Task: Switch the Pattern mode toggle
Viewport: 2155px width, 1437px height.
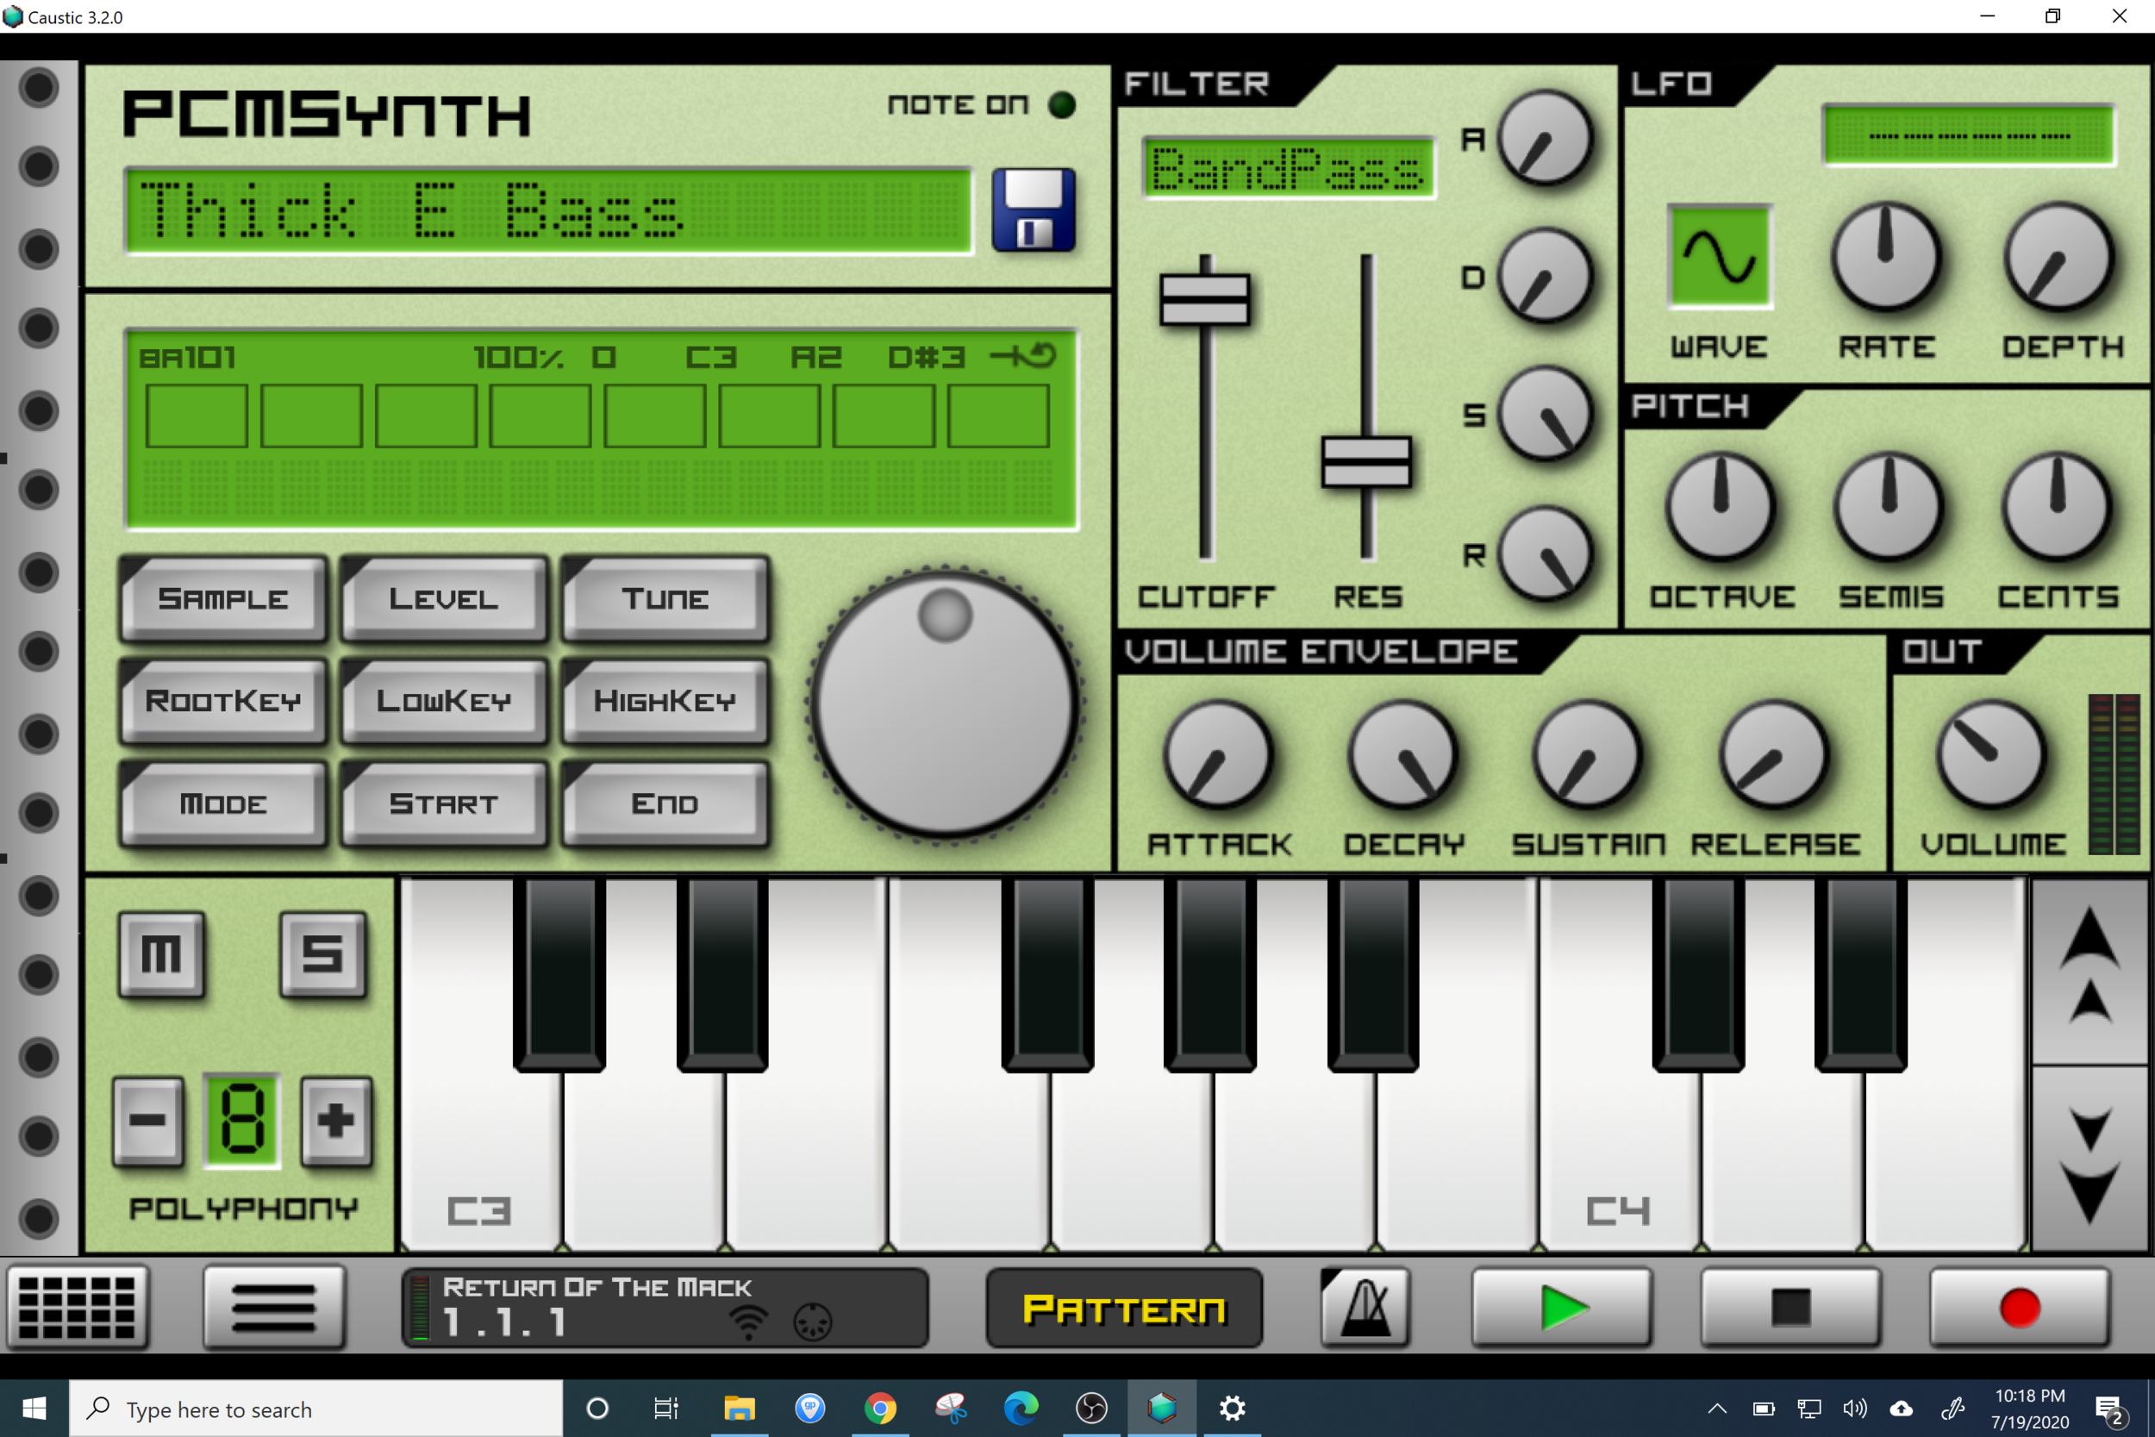Action: (1124, 1309)
